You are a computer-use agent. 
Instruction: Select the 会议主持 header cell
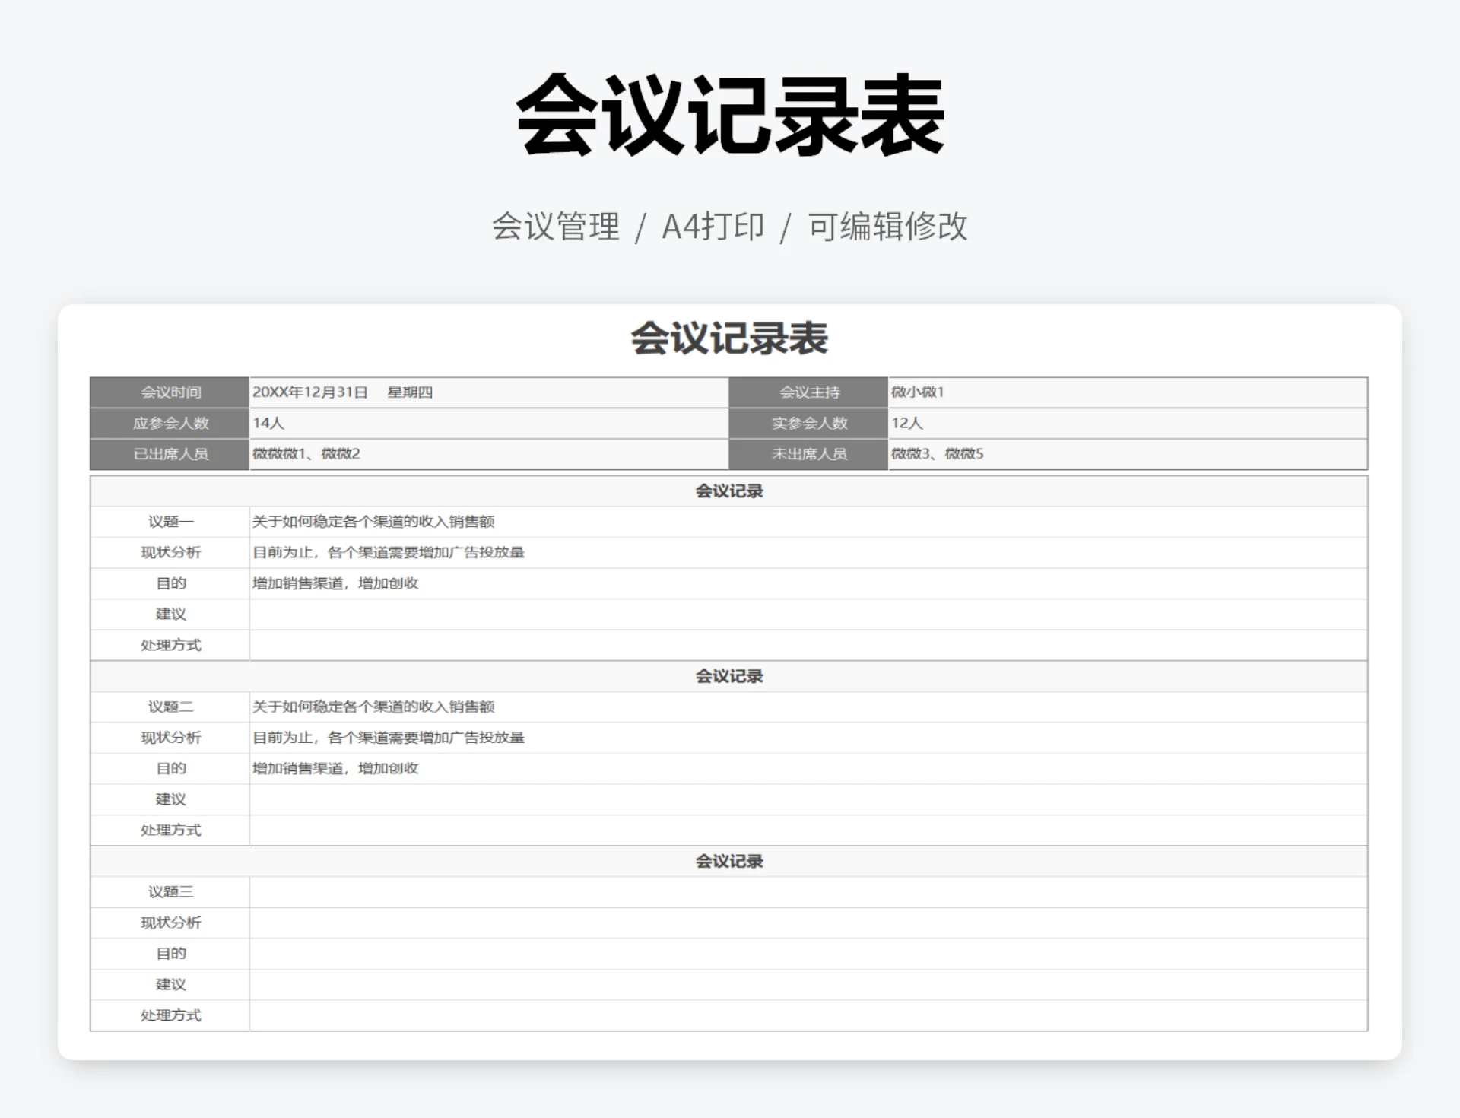pyautogui.click(x=808, y=392)
